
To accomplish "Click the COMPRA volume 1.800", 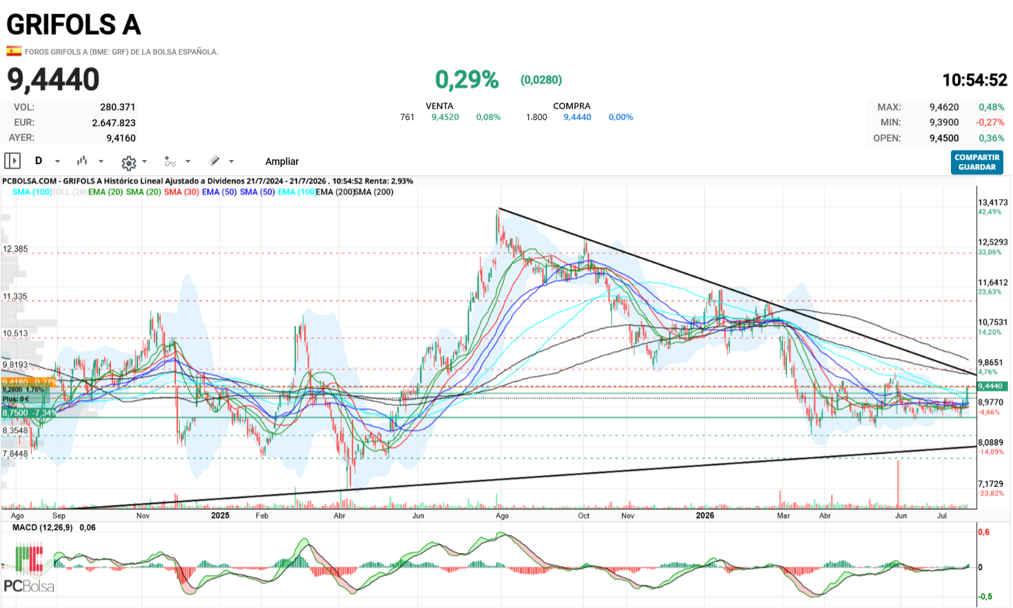I will (x=536, y=117).
